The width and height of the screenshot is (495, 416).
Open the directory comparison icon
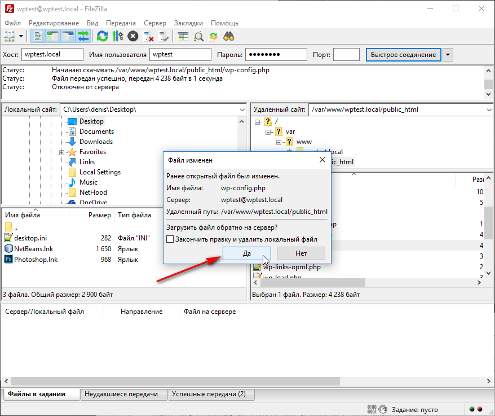(x=183, y=36)
